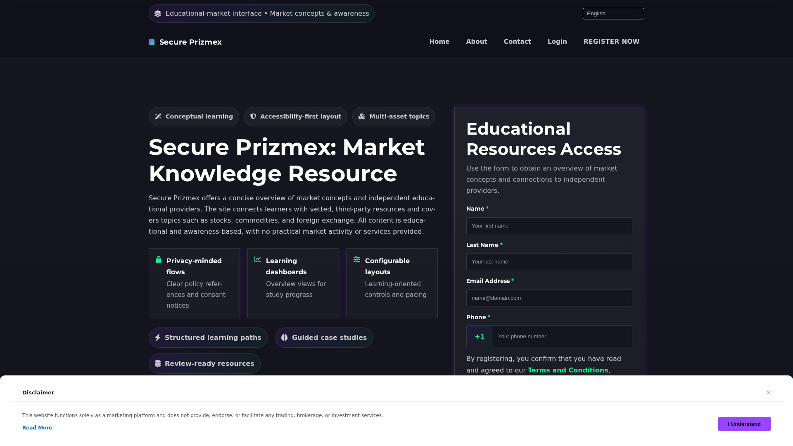Open the +1 country code selector
Image resolution: width=793 pixels, height=446 pixels.
click(480, 336)
